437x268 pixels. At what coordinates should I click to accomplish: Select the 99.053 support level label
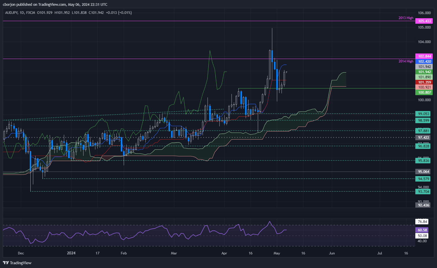(423, 114)
